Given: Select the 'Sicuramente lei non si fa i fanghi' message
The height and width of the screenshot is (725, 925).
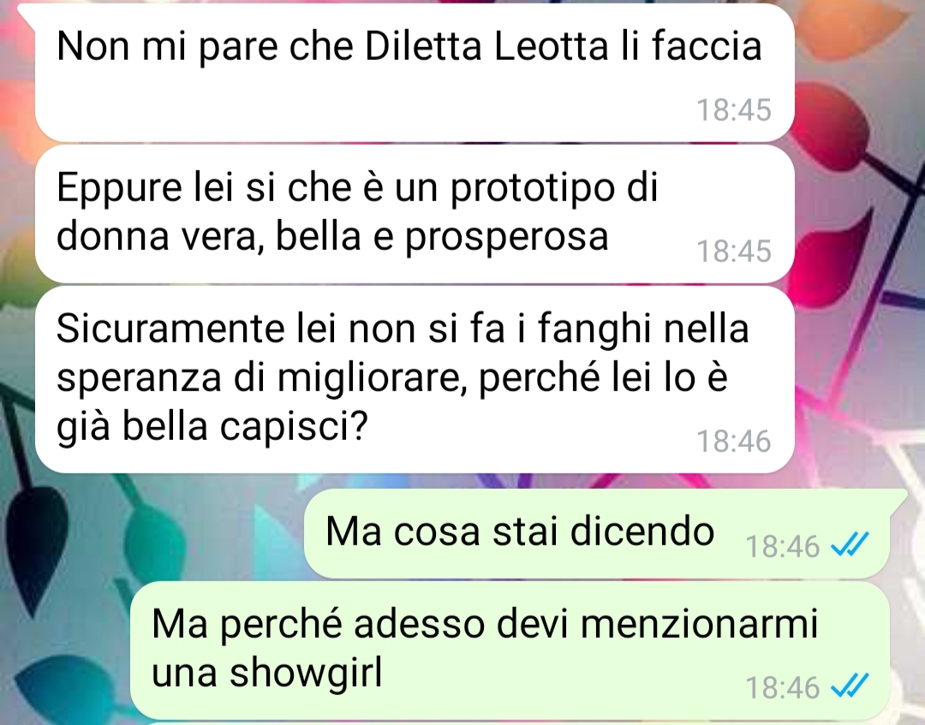Looking at the screenshot, I should coord(415,379).
